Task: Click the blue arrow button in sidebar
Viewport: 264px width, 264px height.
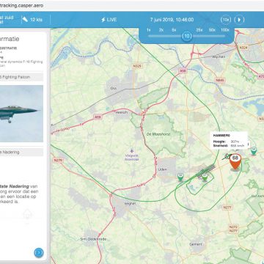Action: point(39,252)
